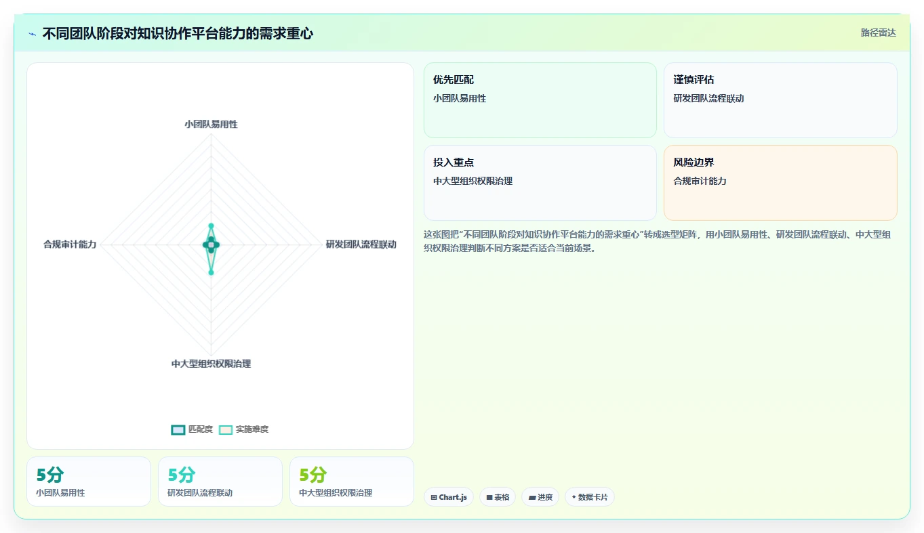924x533 pixels.
Task: Toggle the 实施难度 legend swatch
Action: (x=226, y=429)
